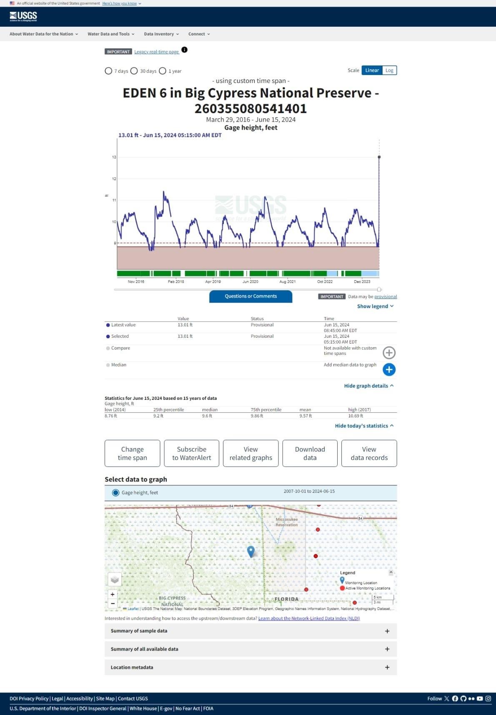This screenshot has width=496, height=715.
Task: Expand the Location metadata section
Action: [x=251, y=667]
